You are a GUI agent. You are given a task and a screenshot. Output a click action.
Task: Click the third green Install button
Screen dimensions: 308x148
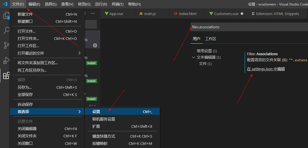coord(91,99)
